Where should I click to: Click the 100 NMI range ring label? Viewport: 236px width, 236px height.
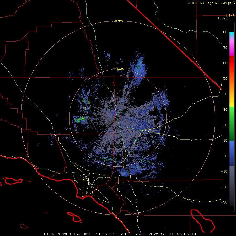coord(118,21)
